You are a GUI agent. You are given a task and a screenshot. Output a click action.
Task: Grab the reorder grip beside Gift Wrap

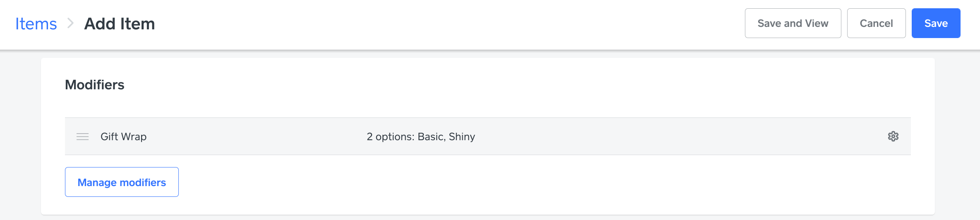coord(83,136)
